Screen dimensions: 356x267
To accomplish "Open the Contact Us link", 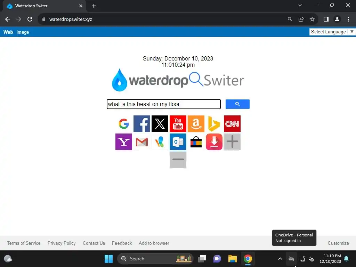I will pyautogui.click(x=94, y=243).
